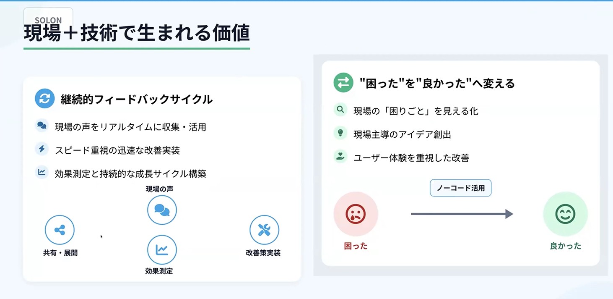Click the arrow pointing toward 良かった
The image size is (613, 299).
tap(462, 214)
